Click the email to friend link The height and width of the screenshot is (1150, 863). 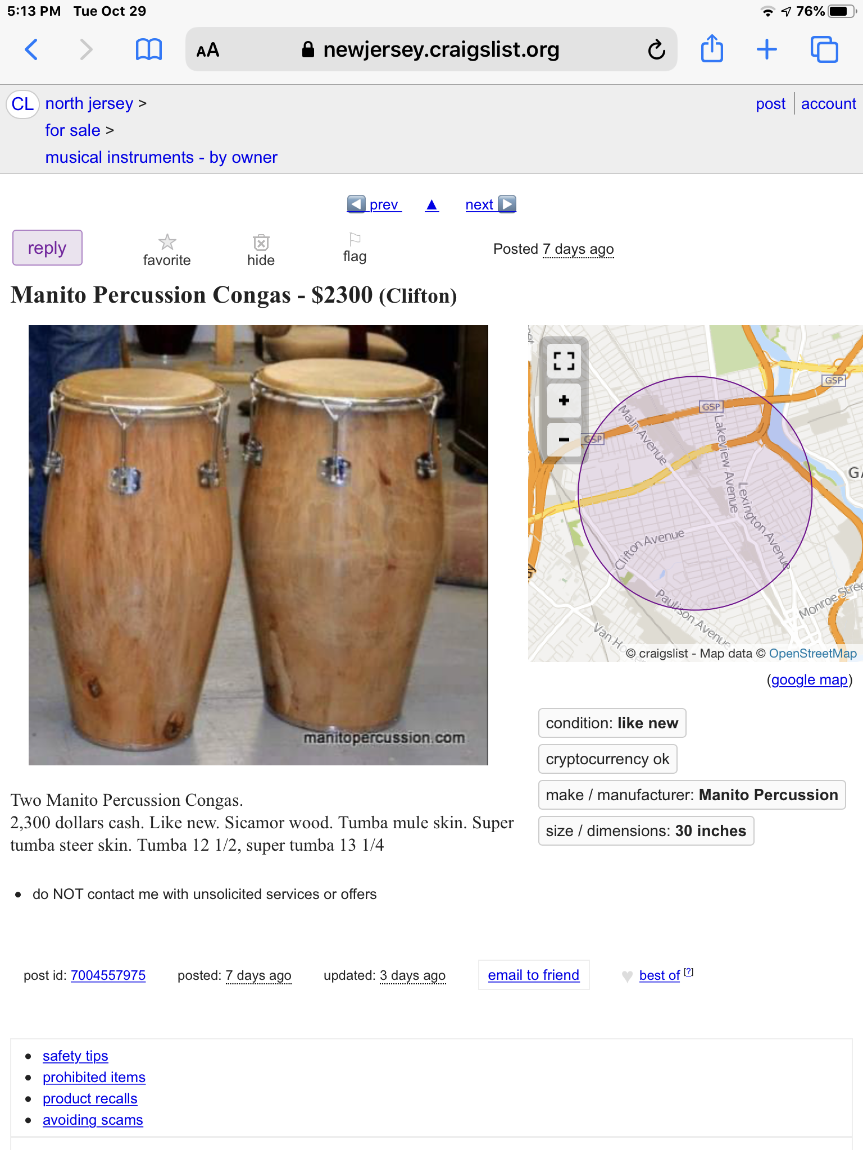533,975
